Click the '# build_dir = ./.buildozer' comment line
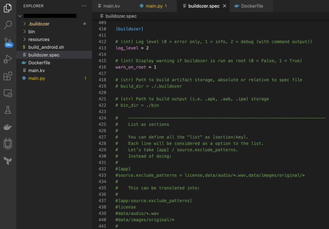Viewport: 329px width, 229px height. 149,86
